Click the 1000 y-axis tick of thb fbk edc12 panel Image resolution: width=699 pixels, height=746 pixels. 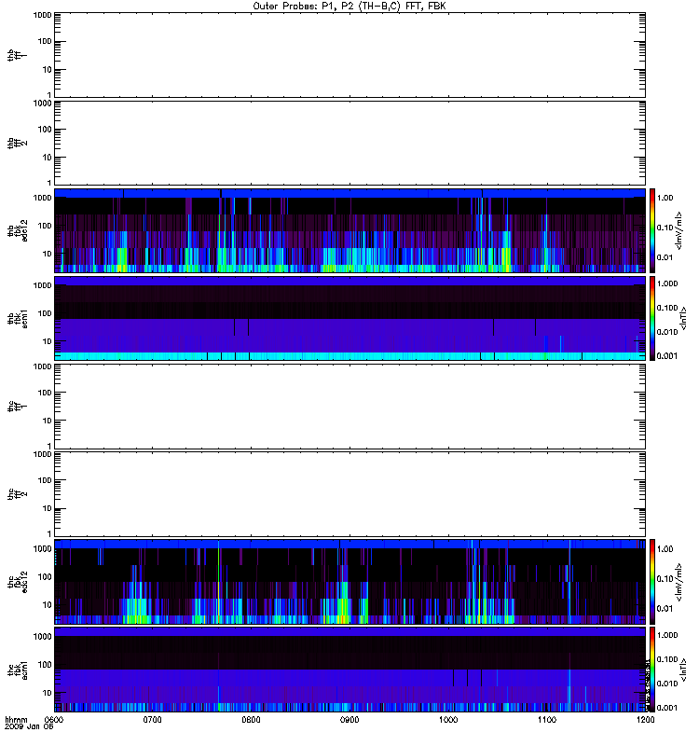click(42, 198)
